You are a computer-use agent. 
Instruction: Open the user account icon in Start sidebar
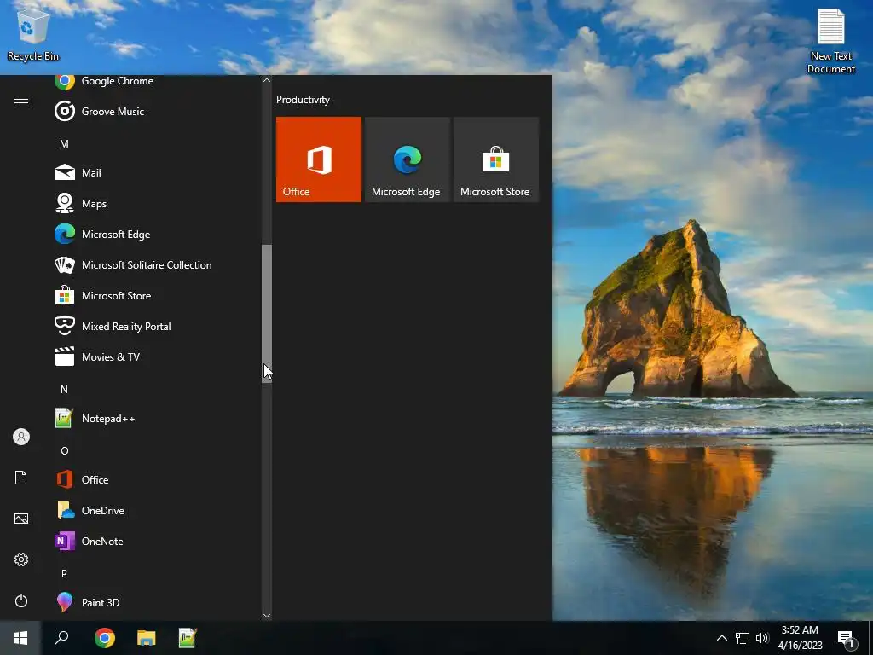(21, 437)
